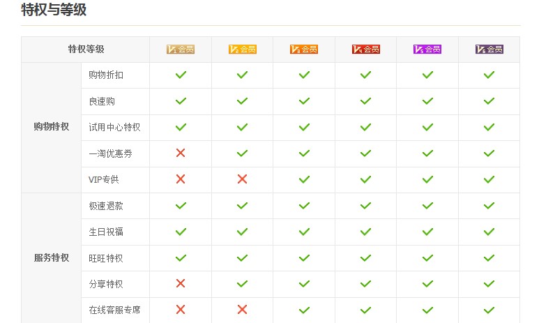Screen dimensions: 539x323
Task: Open the 试用中心特权 row label
Action: 114,127
